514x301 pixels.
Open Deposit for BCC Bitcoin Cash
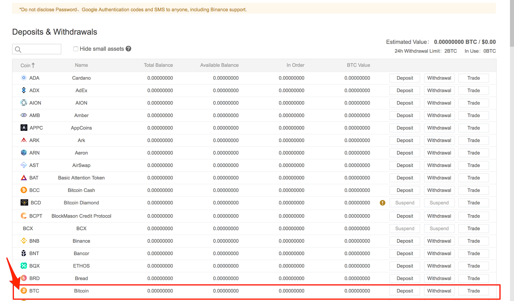[x=405, y=190]
